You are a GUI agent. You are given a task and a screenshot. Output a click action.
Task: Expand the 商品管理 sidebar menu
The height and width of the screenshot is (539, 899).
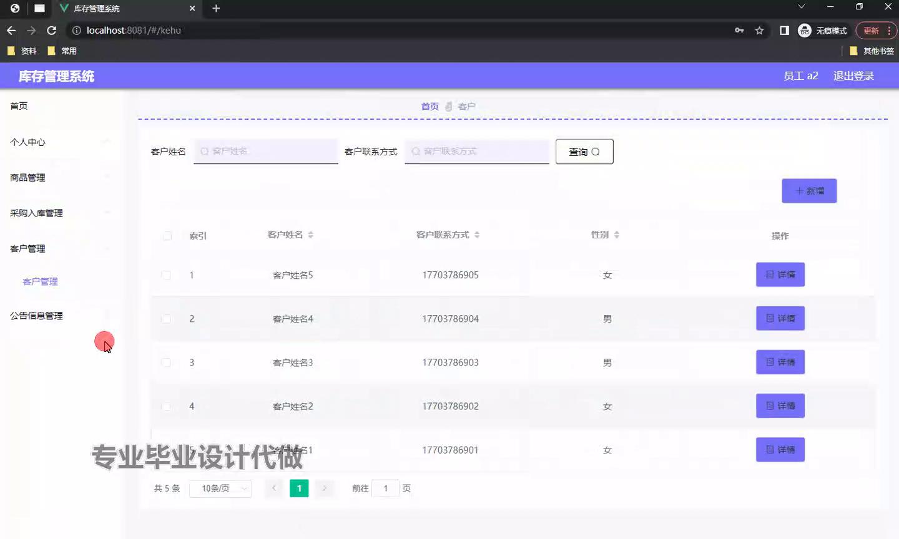[x=27, y=177]
